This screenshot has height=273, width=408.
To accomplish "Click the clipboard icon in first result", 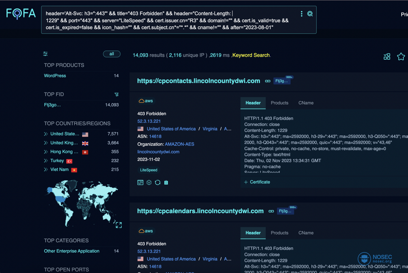I will pos(166,182).
